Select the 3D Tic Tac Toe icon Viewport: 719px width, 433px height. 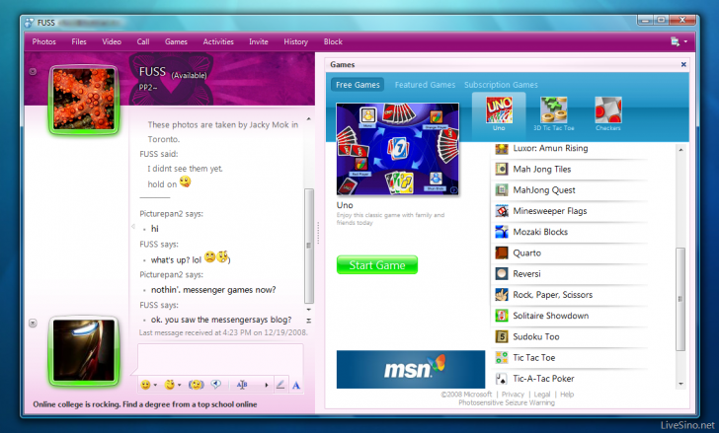(x=553, y=109)
